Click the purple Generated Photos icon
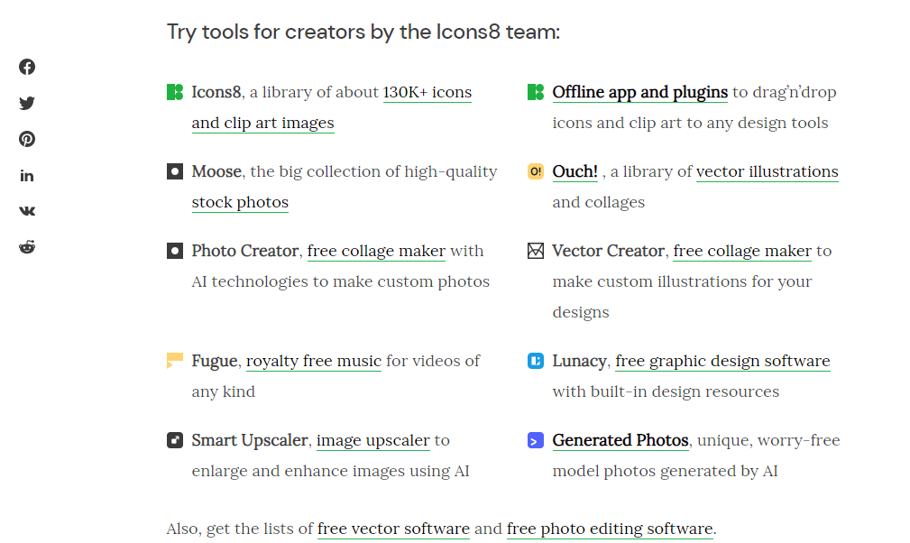The width and height of the screenshot is (910, 543). pyautogui.click(x=536, y=440)
